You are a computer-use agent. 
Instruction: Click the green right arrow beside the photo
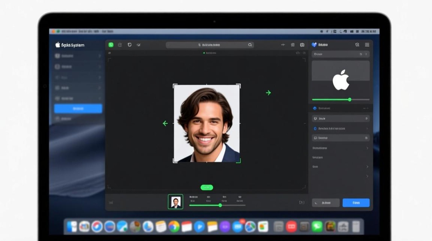(x=268, y=93)
